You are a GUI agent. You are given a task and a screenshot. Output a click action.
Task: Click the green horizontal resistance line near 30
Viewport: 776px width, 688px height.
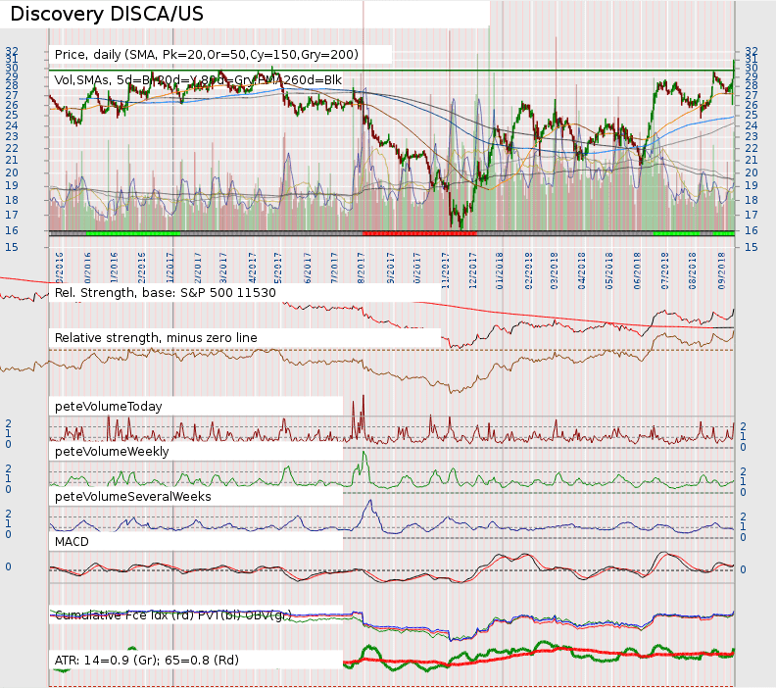(391, 71)
